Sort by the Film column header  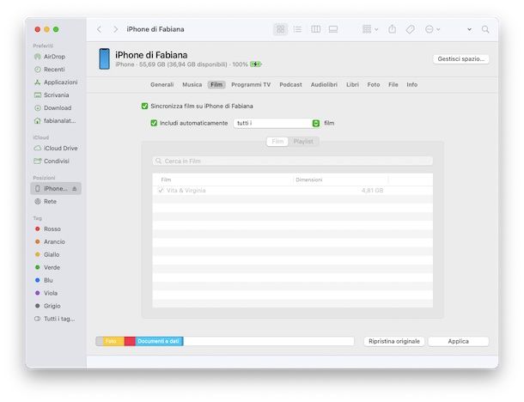pyautogui.click(x=166, y=180)
